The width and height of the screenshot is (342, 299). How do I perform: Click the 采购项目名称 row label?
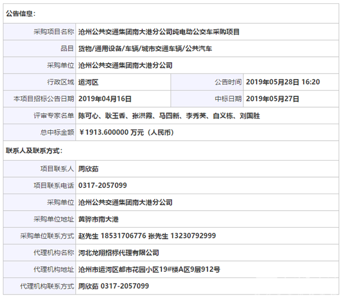click(53, 31)
